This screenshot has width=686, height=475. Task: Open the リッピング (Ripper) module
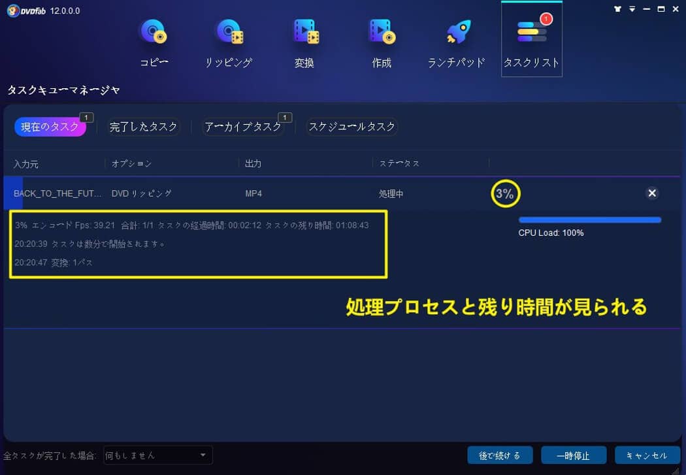click(x=229, y=43)
